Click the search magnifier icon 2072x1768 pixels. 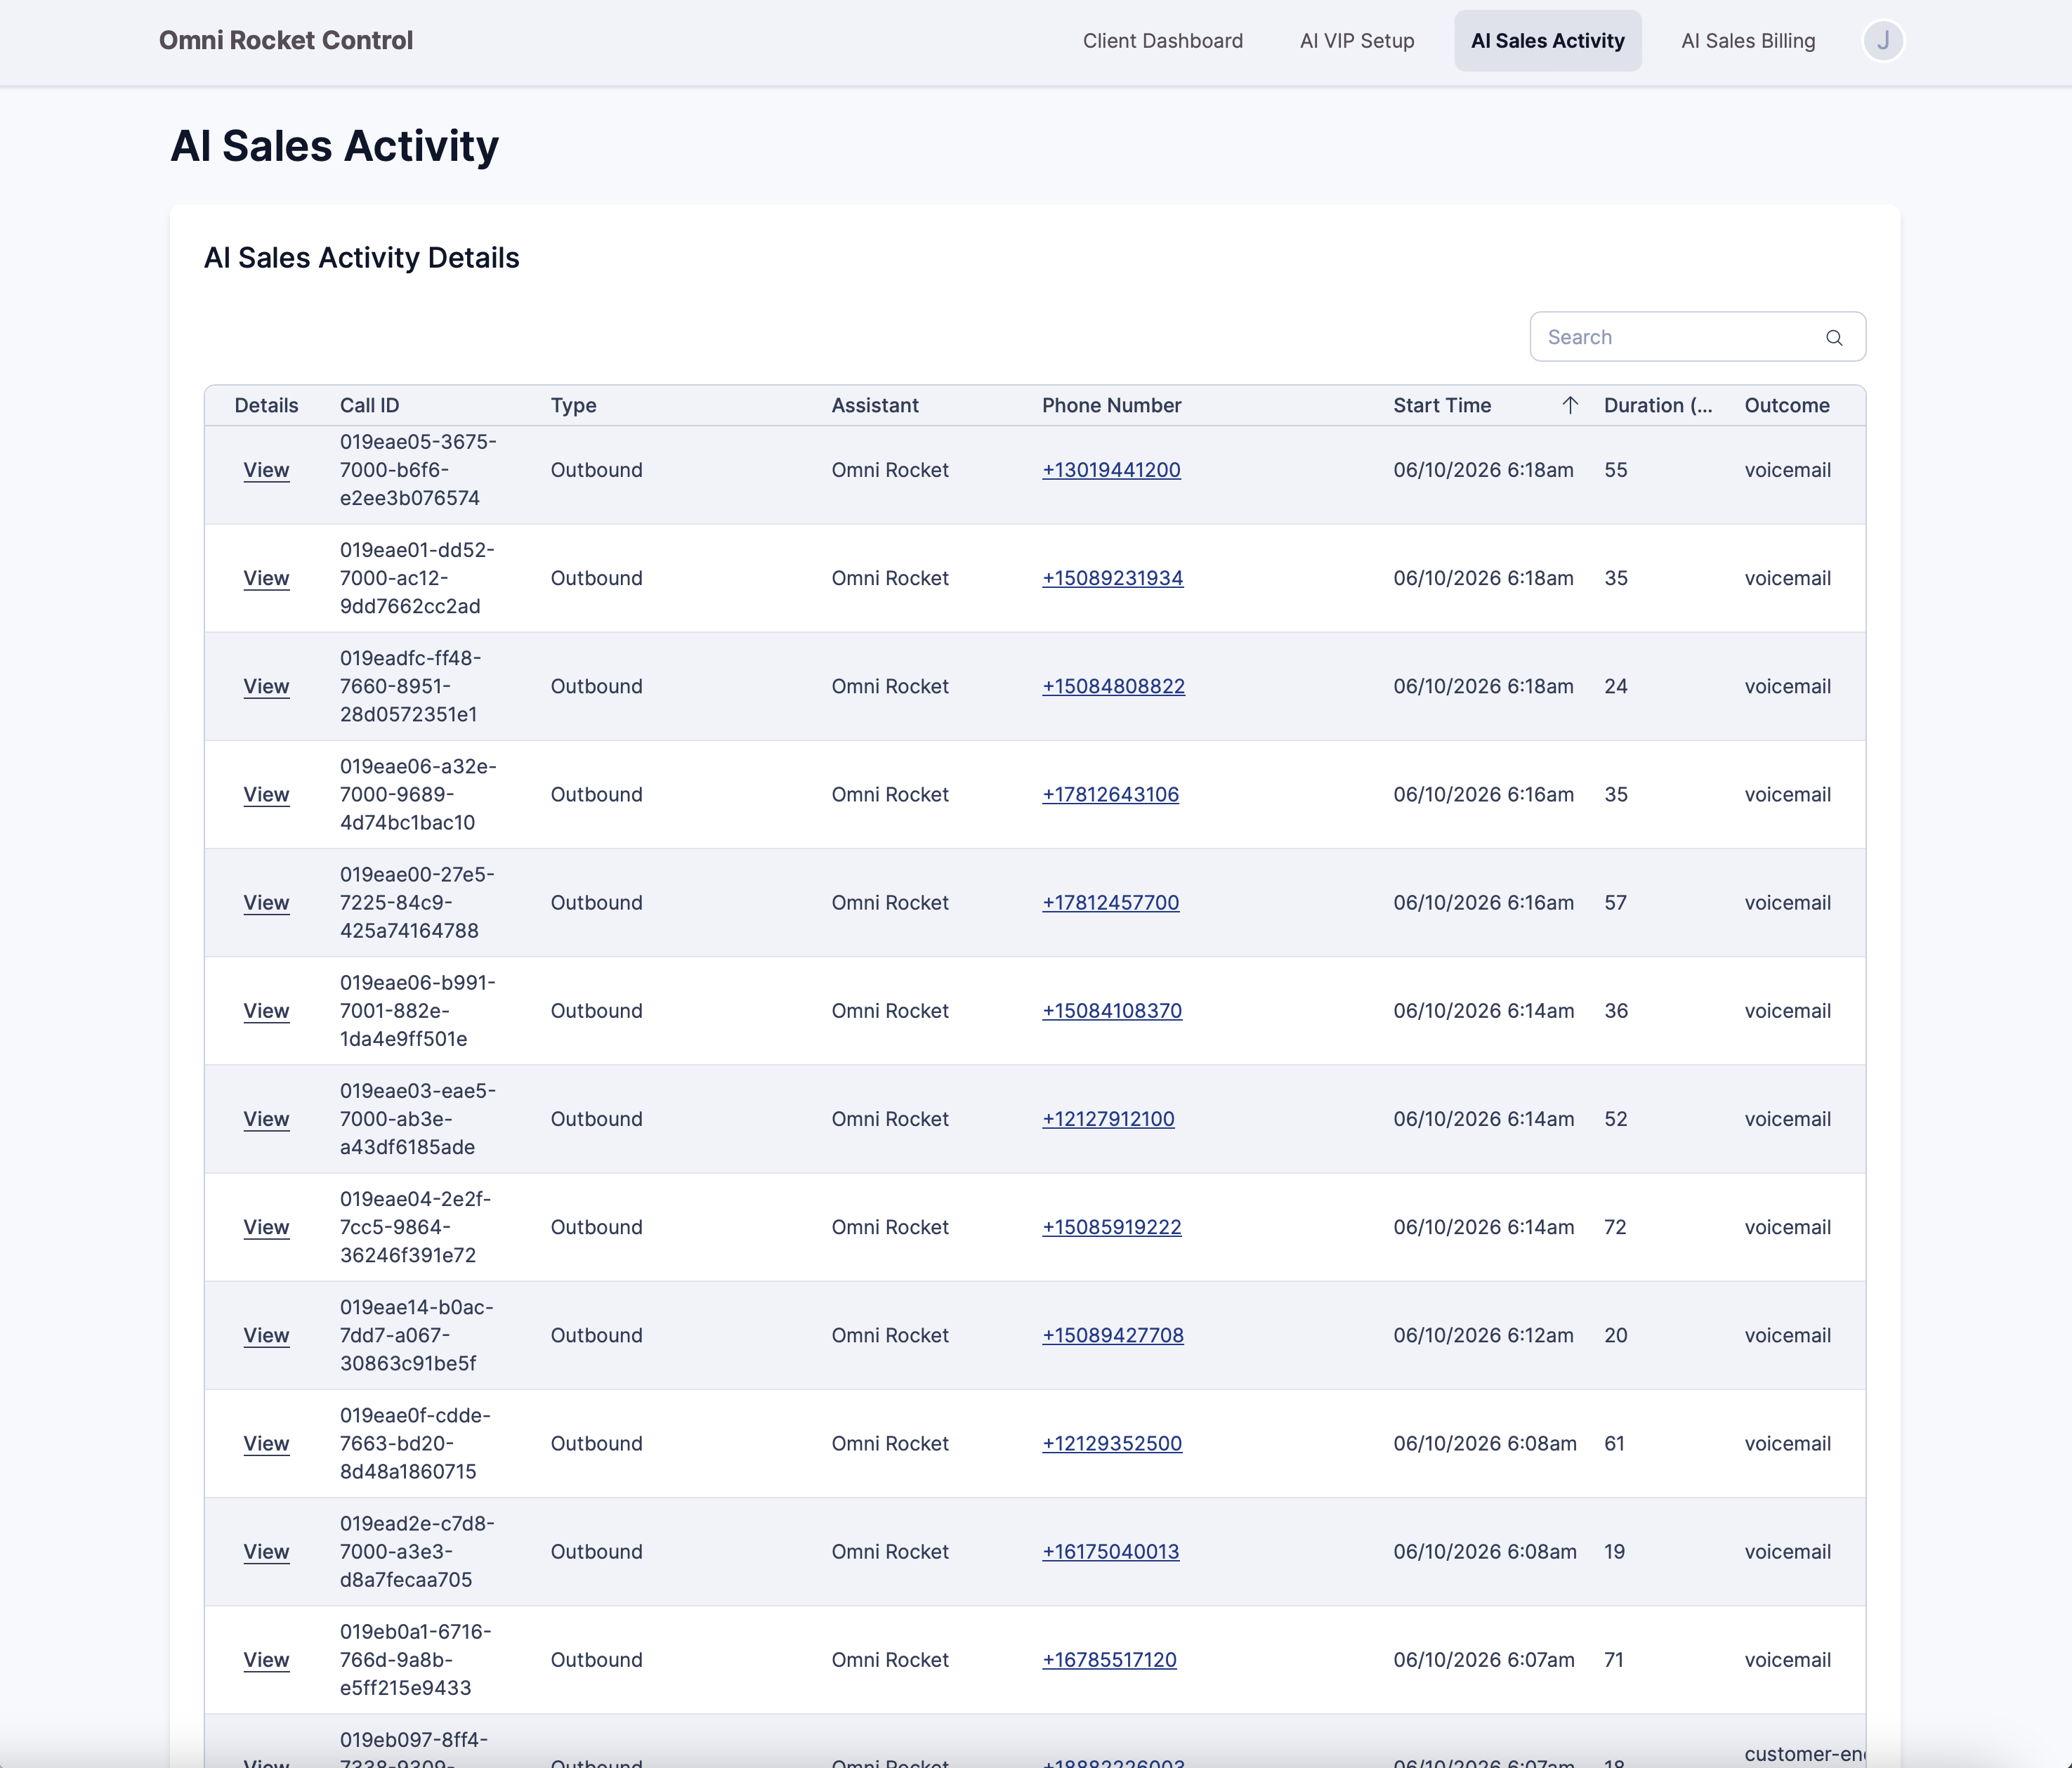click(1834, 337)
